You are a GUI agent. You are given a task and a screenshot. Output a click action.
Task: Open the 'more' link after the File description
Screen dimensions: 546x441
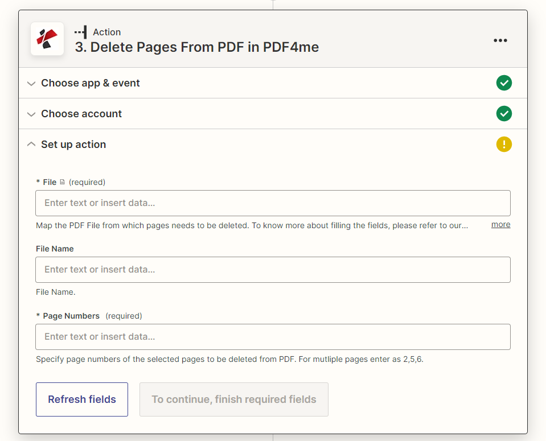[x=500, y=224]
